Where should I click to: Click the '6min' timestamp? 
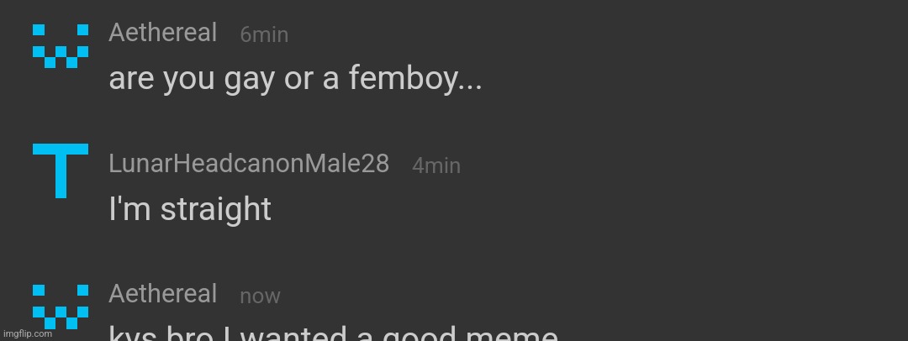tap(264, 34)
